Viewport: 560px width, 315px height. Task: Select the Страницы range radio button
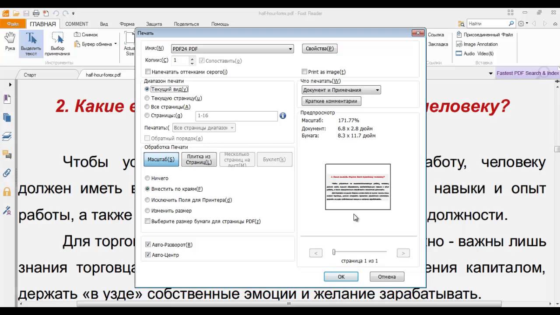[147, 115]
